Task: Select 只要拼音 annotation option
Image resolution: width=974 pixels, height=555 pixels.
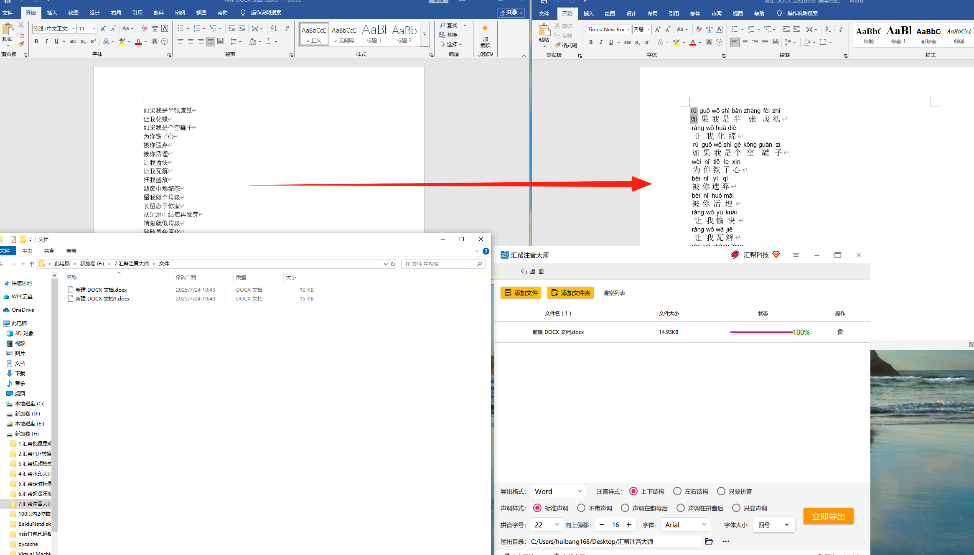Action: [x=735, y=491]
